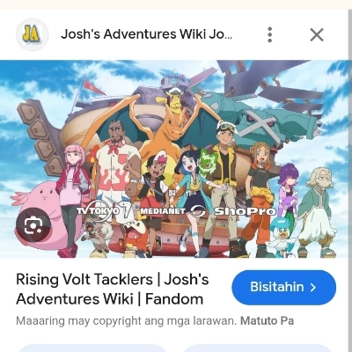The height and width of the screenshot is (352, 352).
Task: Tap the chevron arrow inside Bisitahin
Action: (x=313, y=288)
